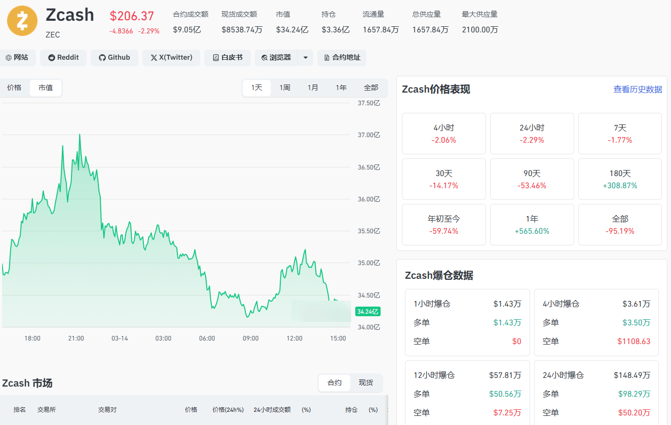The width and height of the screenshot is (671, 425).
Task: Open the X(Twitter) link button
Action: 171,58
